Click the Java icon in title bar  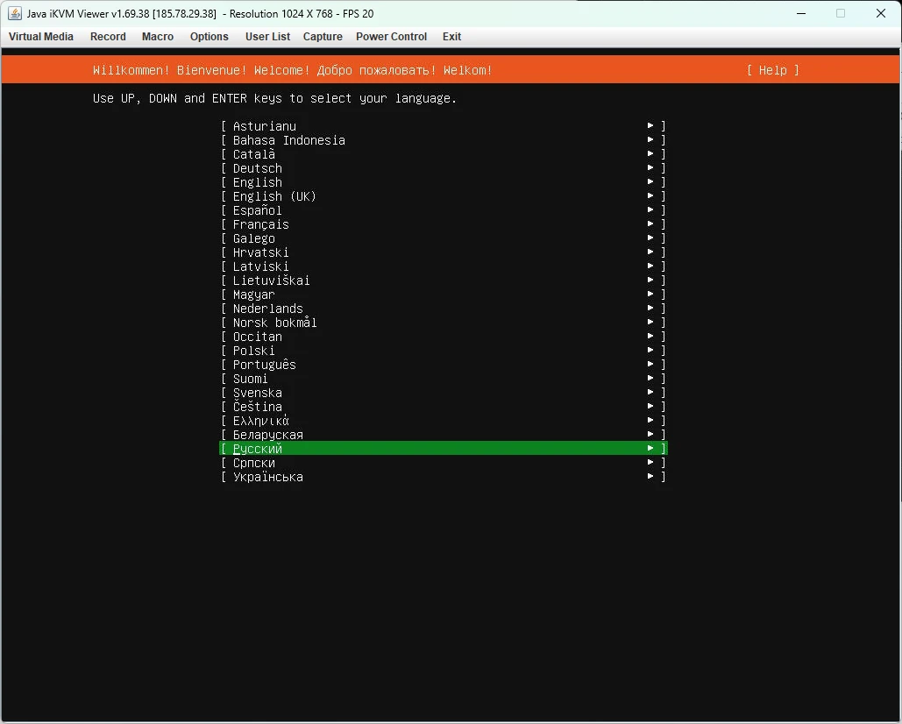[x=14, y=13]
